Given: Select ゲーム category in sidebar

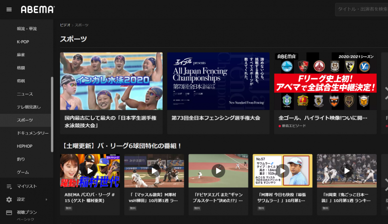Looking at the screenshot, I should coord(23,172).
